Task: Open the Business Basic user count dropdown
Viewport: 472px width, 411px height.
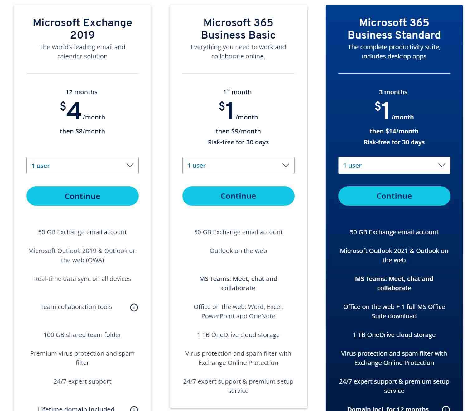Action: (238, 166)
